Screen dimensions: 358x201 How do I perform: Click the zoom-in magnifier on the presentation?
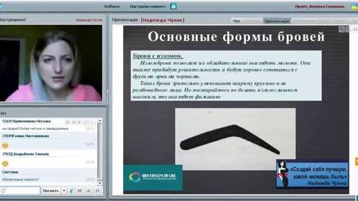pyautogui.click(x=342, y=29)
